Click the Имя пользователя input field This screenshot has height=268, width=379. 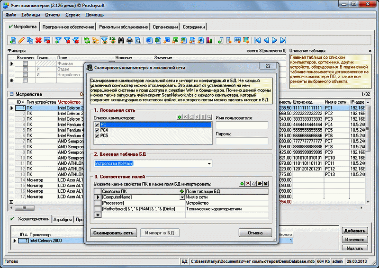pyautogui.click(x=242, y=125)
